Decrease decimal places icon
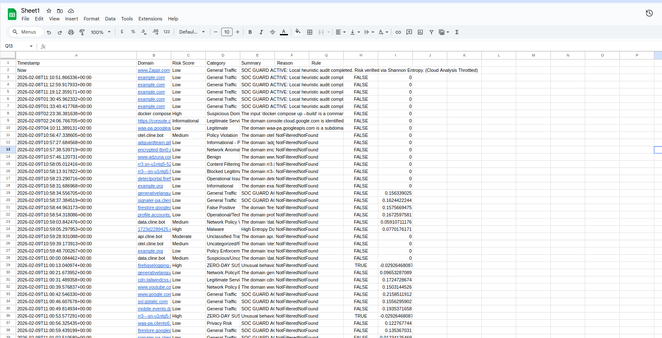This screenshot has height=338, width=662. click(x=144, y=32)
